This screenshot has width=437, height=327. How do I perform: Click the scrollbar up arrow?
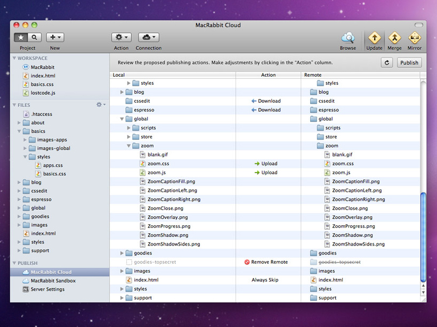pos(423,286)
